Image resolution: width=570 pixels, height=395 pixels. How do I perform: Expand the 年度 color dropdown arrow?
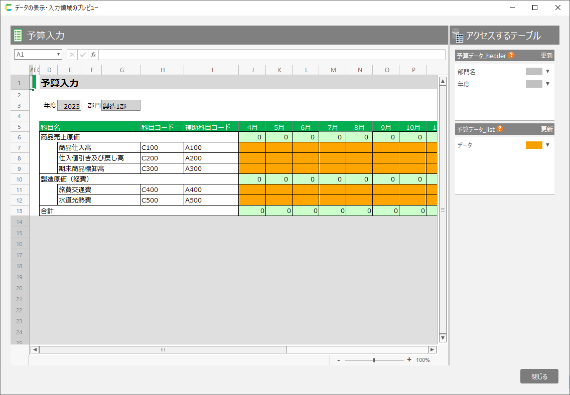point(548,84)
